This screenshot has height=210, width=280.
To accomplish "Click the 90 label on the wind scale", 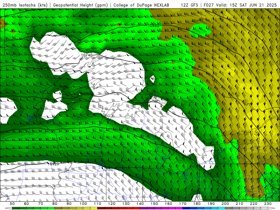I will pos(69,204).
